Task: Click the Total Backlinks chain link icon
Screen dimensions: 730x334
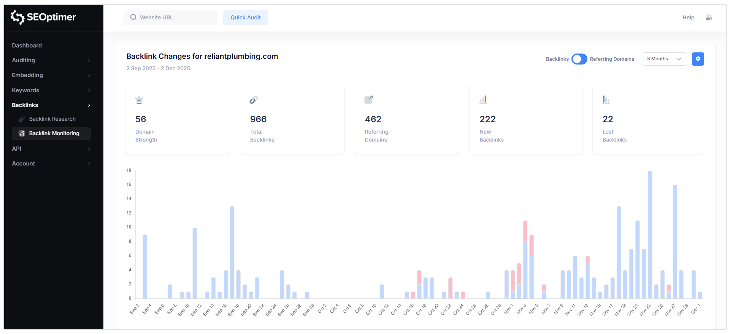Action: (x=254, y=100)
